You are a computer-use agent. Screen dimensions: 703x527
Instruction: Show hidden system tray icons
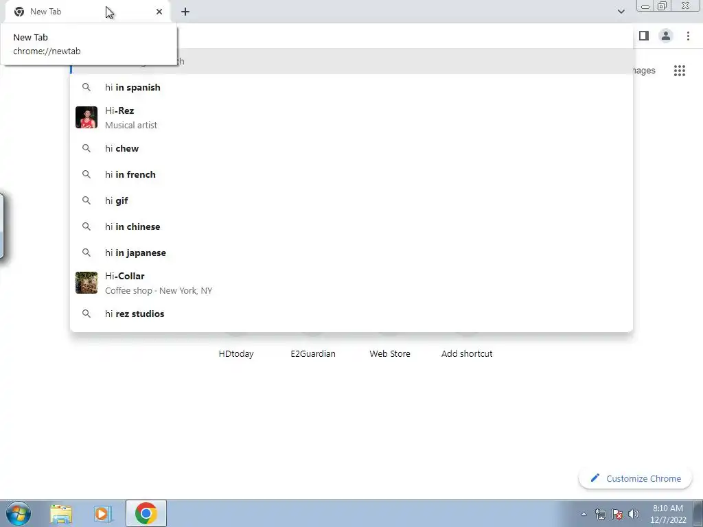click(584, 514)
